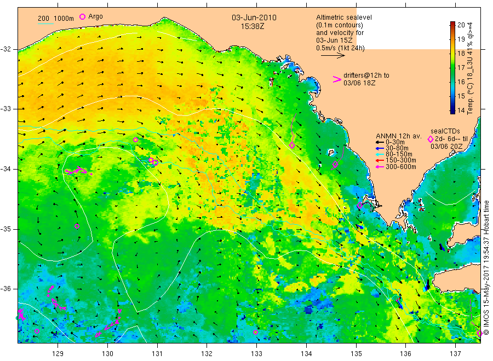This screenshot has height=361, width=493.
Task: Click the 133 longitude axis label
Action: click(x=256, y=354)
